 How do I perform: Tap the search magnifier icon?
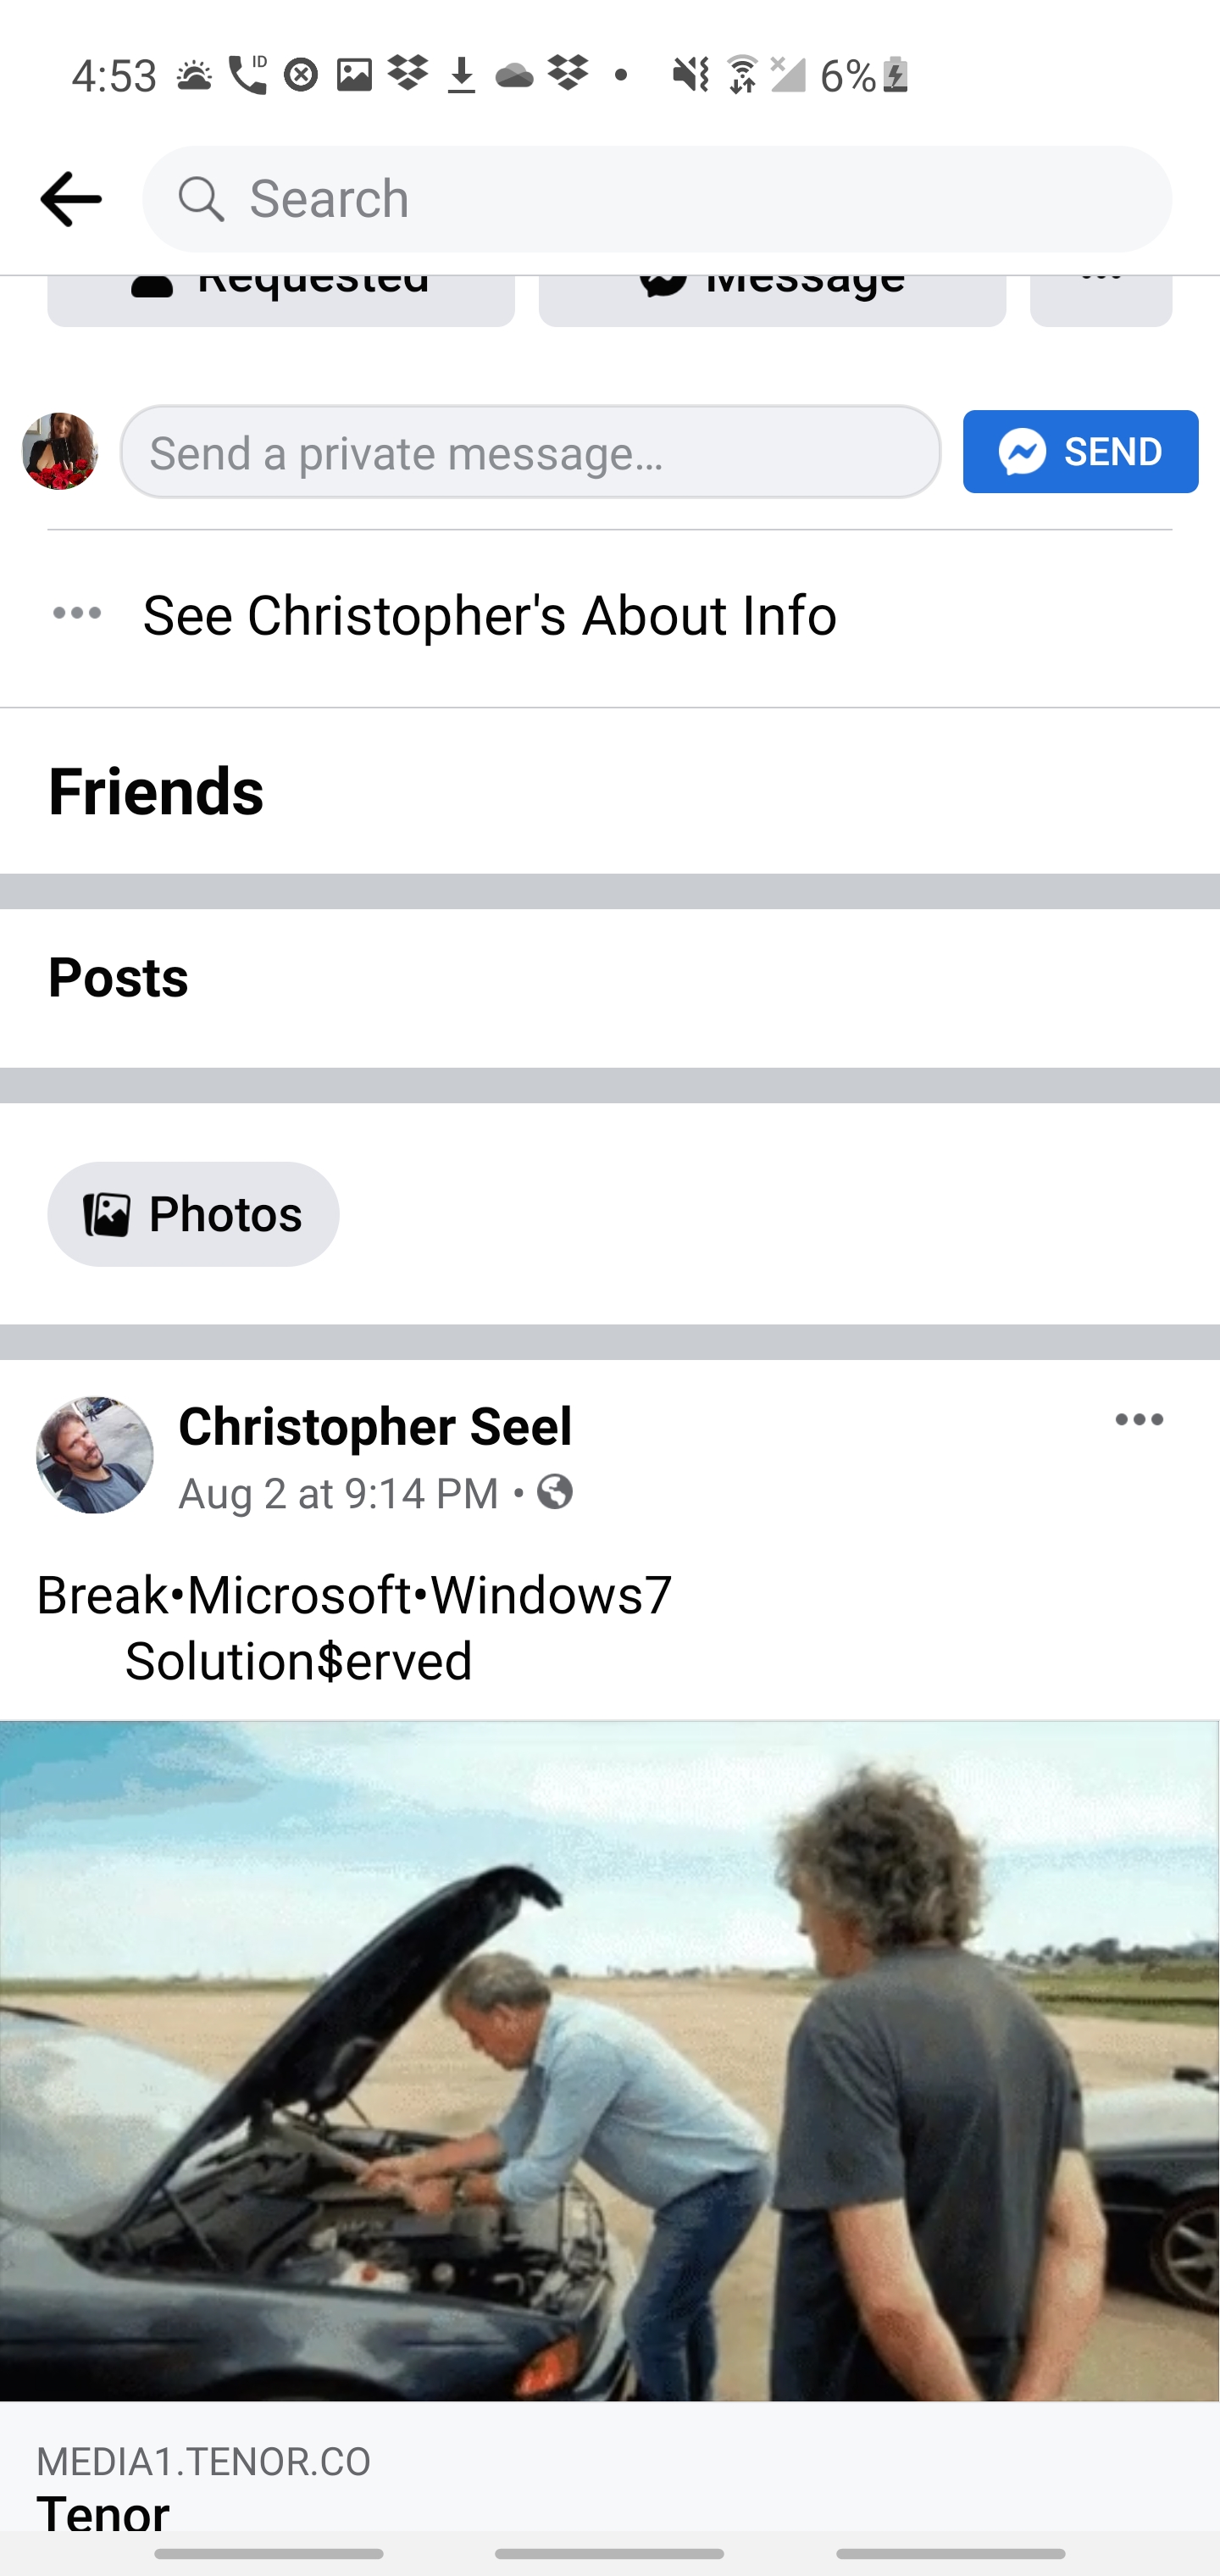(201, 199)
